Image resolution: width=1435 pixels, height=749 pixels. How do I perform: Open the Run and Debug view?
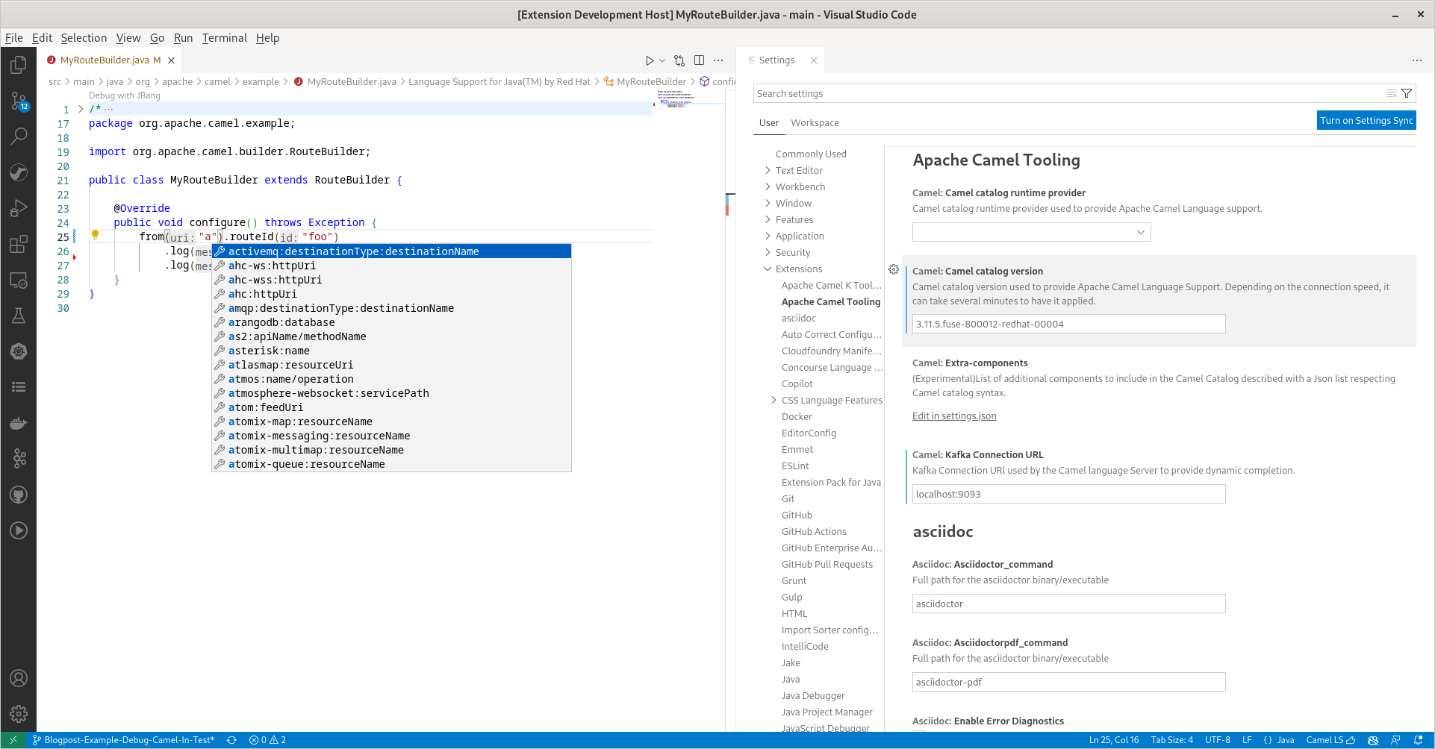(x=19, y=208)
